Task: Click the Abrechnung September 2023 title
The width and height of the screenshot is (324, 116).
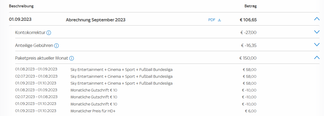Action: (x=96, y=20)
